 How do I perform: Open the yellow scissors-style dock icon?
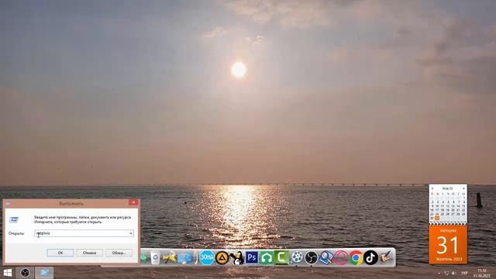click(x=169, y=258)
